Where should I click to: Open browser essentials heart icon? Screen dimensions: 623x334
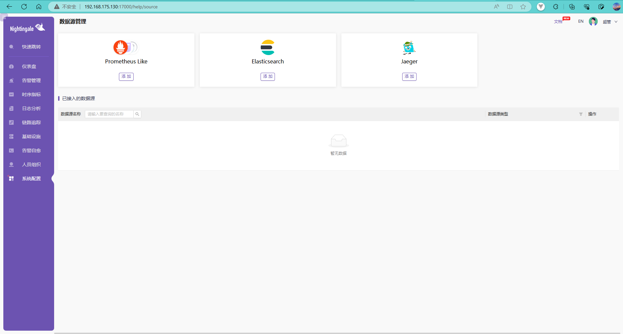tap(587, 7)
